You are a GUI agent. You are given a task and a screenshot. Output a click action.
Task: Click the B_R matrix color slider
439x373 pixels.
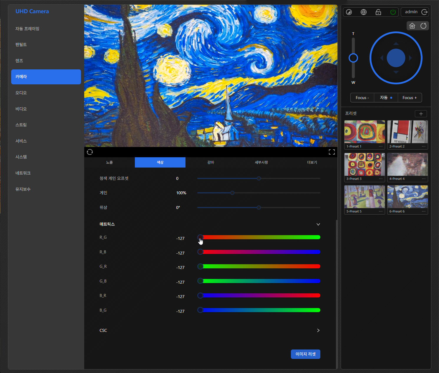pyautogui.click(x=259, y=295)
